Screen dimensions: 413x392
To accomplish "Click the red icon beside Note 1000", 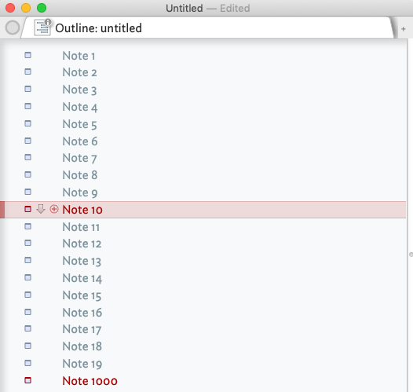I will click(x=27, y=380).
